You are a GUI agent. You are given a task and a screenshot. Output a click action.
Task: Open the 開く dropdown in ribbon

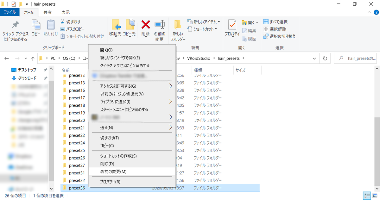click(x=250, y=22)
